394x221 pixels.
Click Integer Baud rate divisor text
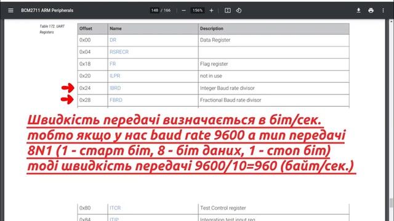[x=227, y=88]
